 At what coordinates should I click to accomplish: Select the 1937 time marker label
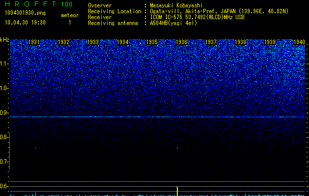point(211,42)
